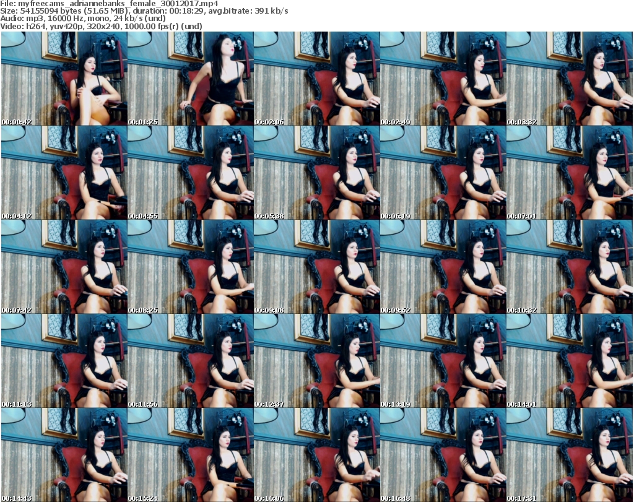The width and height of the screenshot is (634, 502).
Task: Select the thumbnail frame at 00:02:49
Action: click(443, 79)
